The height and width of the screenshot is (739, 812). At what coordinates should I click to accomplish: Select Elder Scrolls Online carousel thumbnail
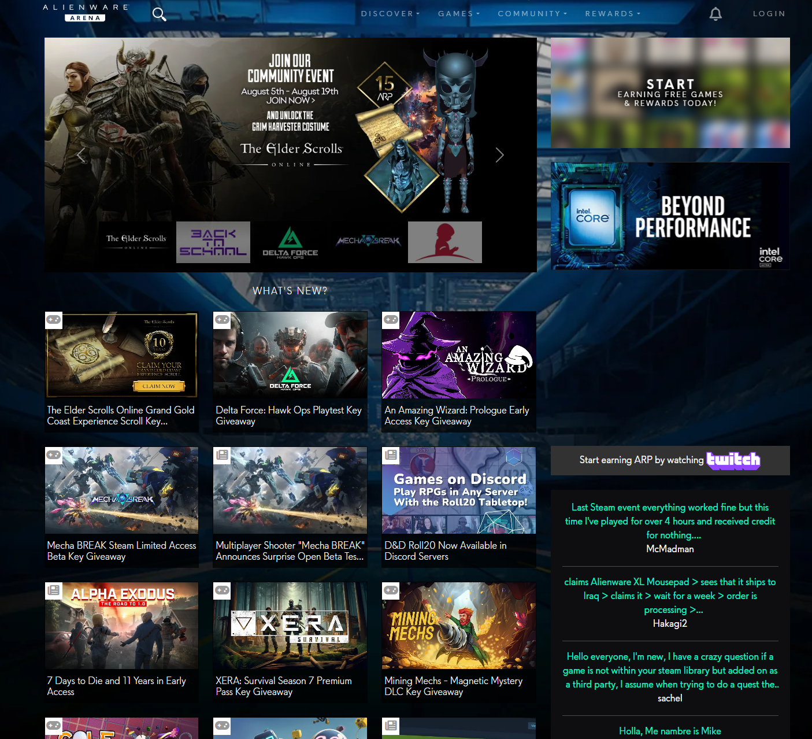click(136, 242)
